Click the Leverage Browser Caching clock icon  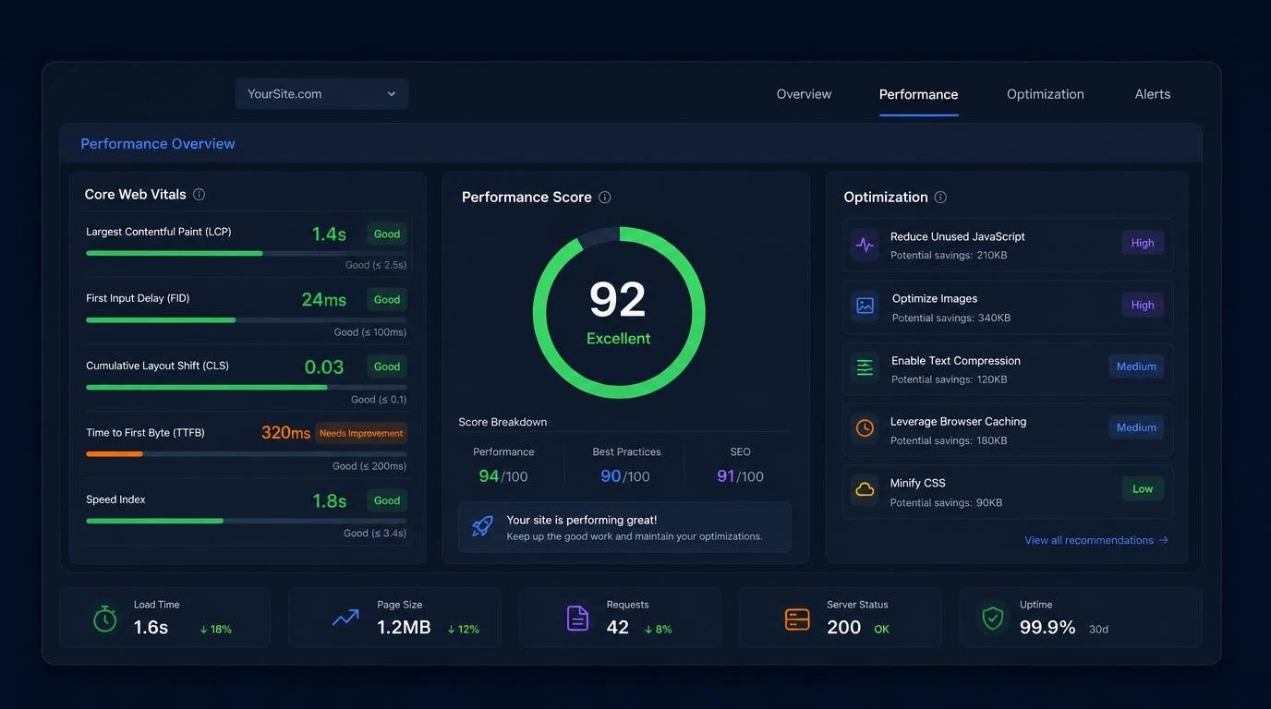(865, 428)
